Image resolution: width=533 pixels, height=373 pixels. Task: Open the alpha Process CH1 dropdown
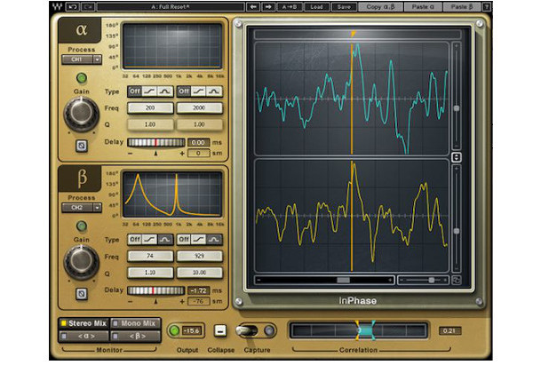[82, 60]
